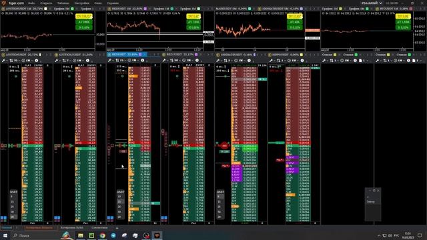Screen dimensions: 427x240
Task: Click yellow DV badge on REDUSDT chart
Action: click(x=193, y=17)
